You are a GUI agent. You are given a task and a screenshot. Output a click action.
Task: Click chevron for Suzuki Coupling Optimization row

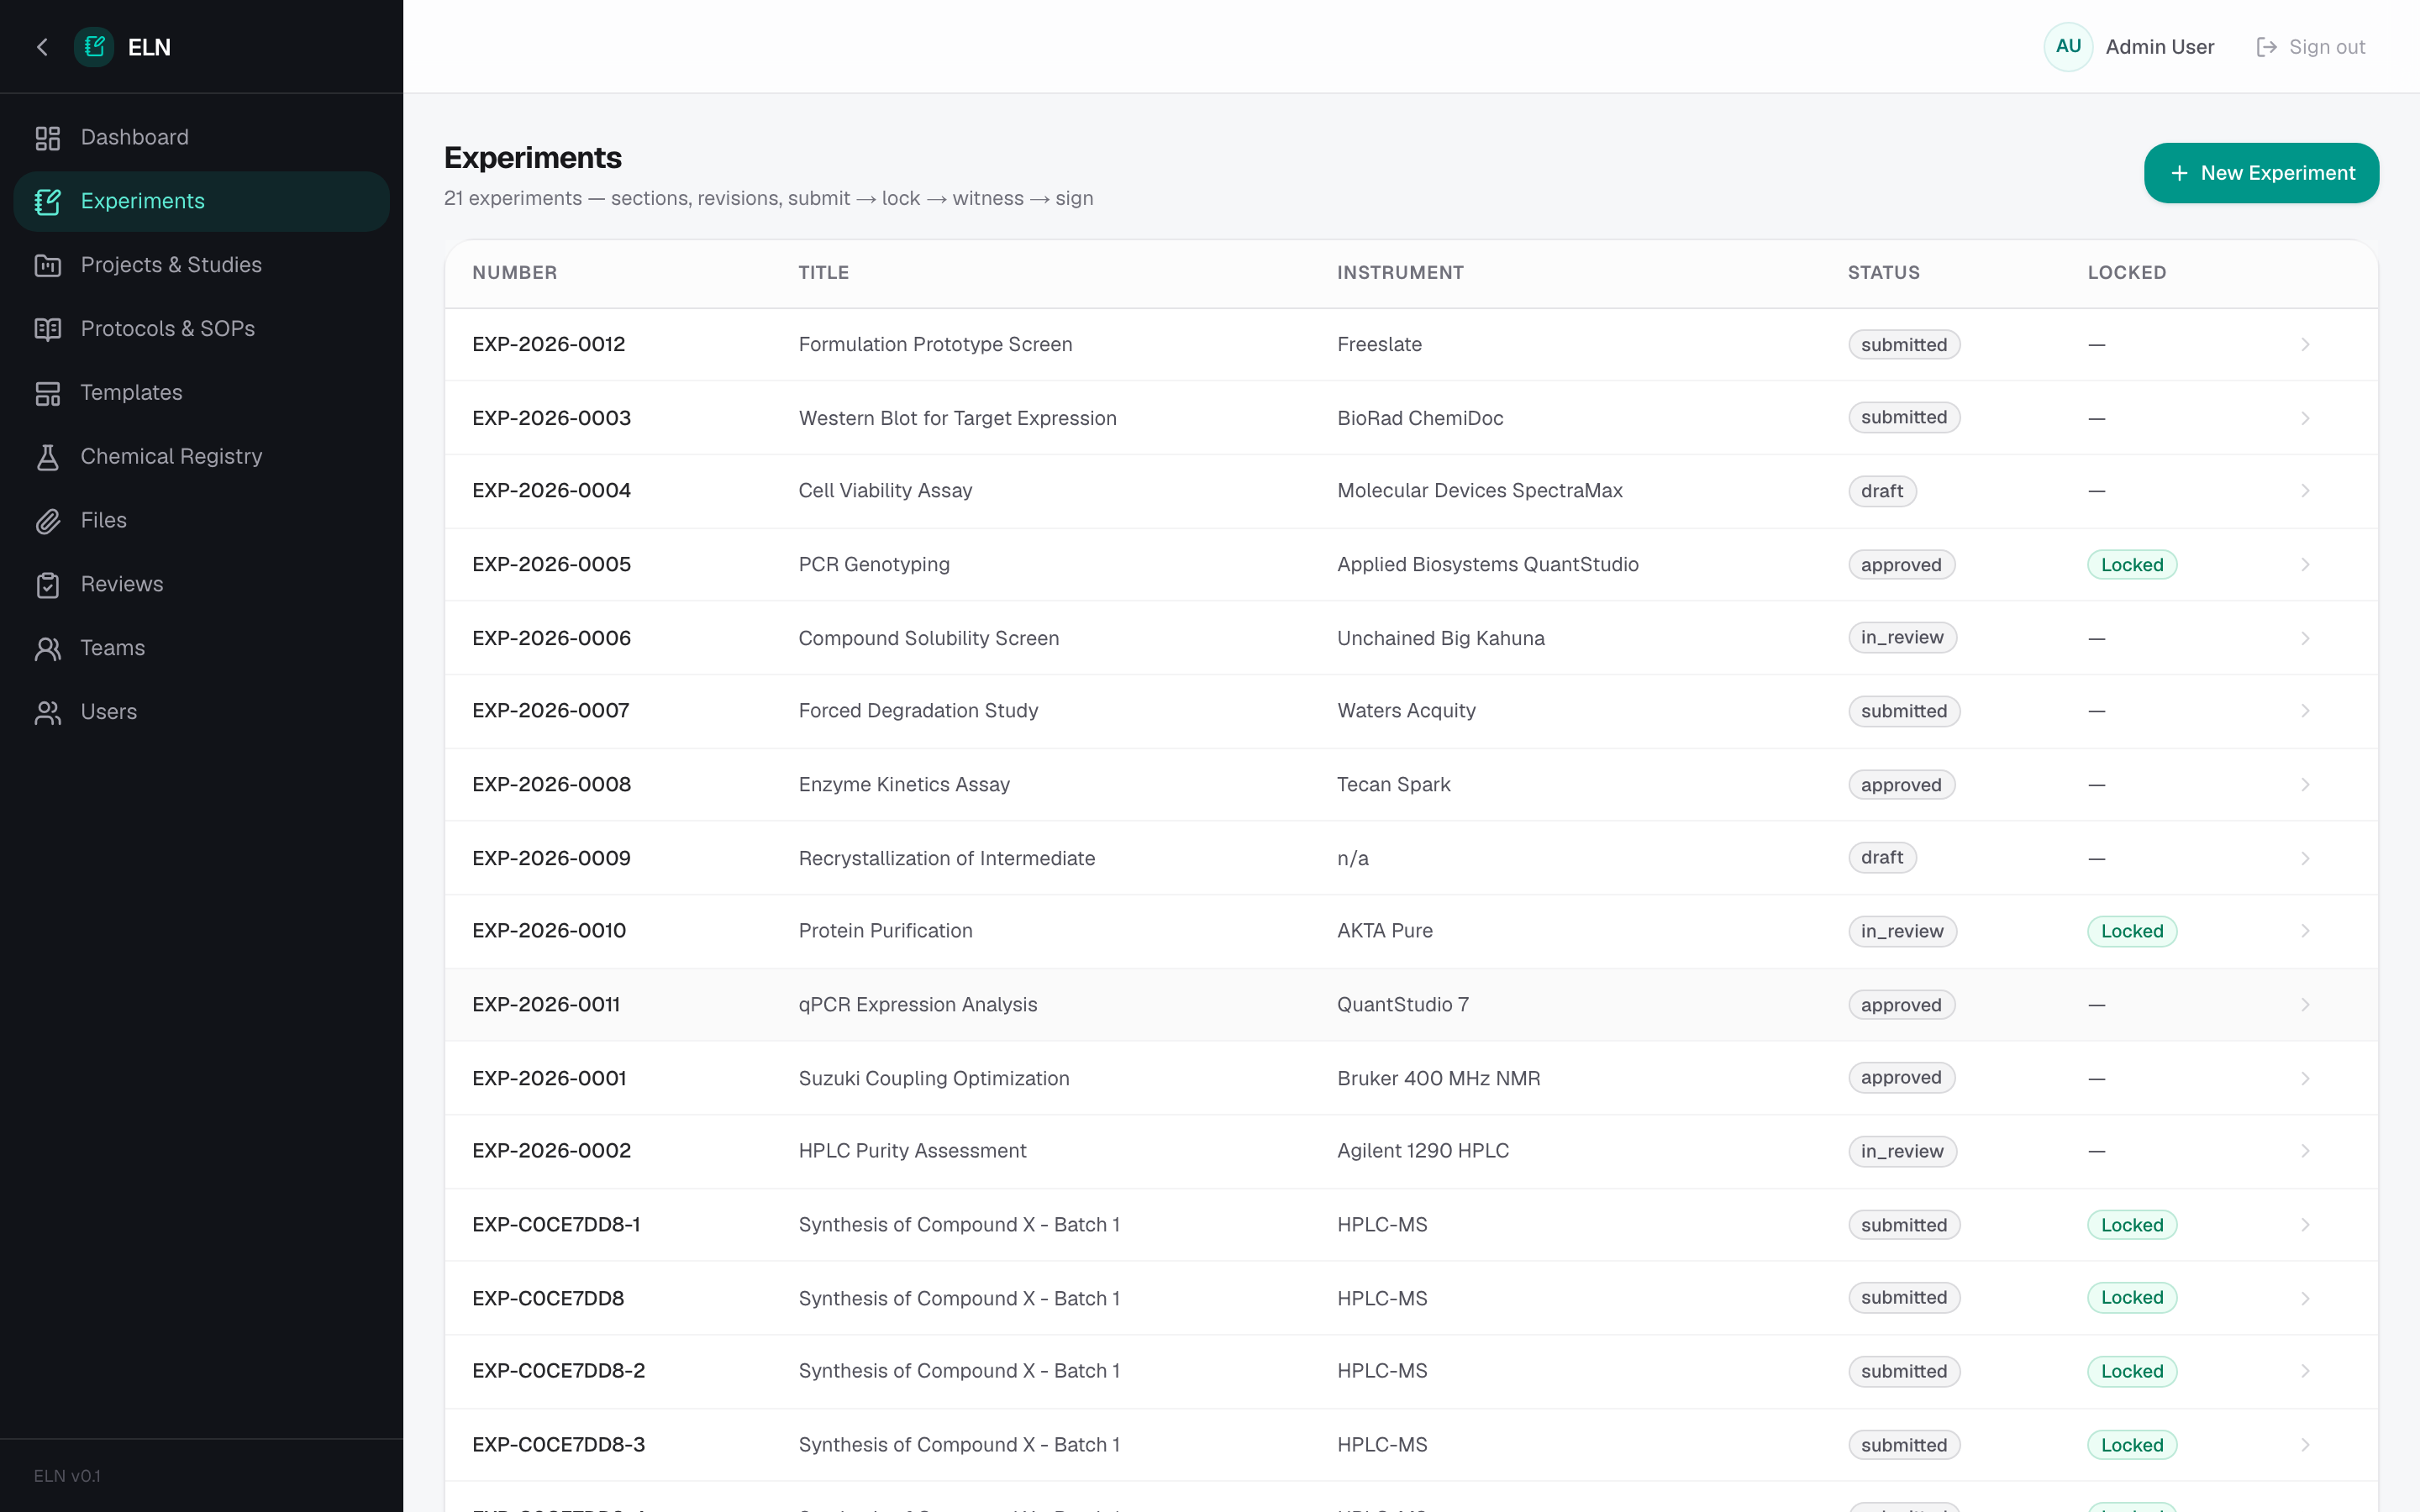click(x=2305, y=1078)
